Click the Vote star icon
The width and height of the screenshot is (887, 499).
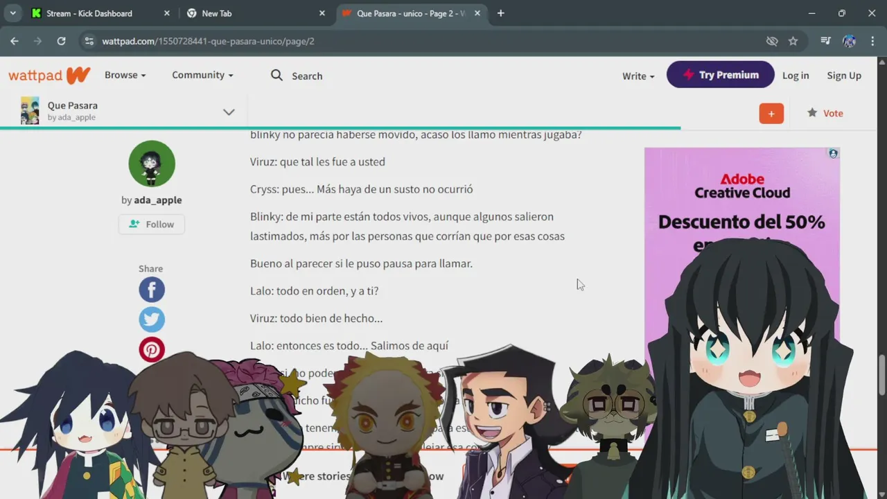pyautogui.click(x=812, y=112)
